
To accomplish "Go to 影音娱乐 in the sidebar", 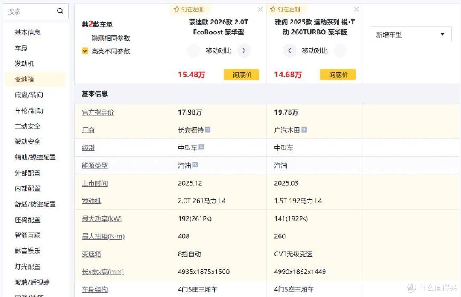I will tap(27, 251).
